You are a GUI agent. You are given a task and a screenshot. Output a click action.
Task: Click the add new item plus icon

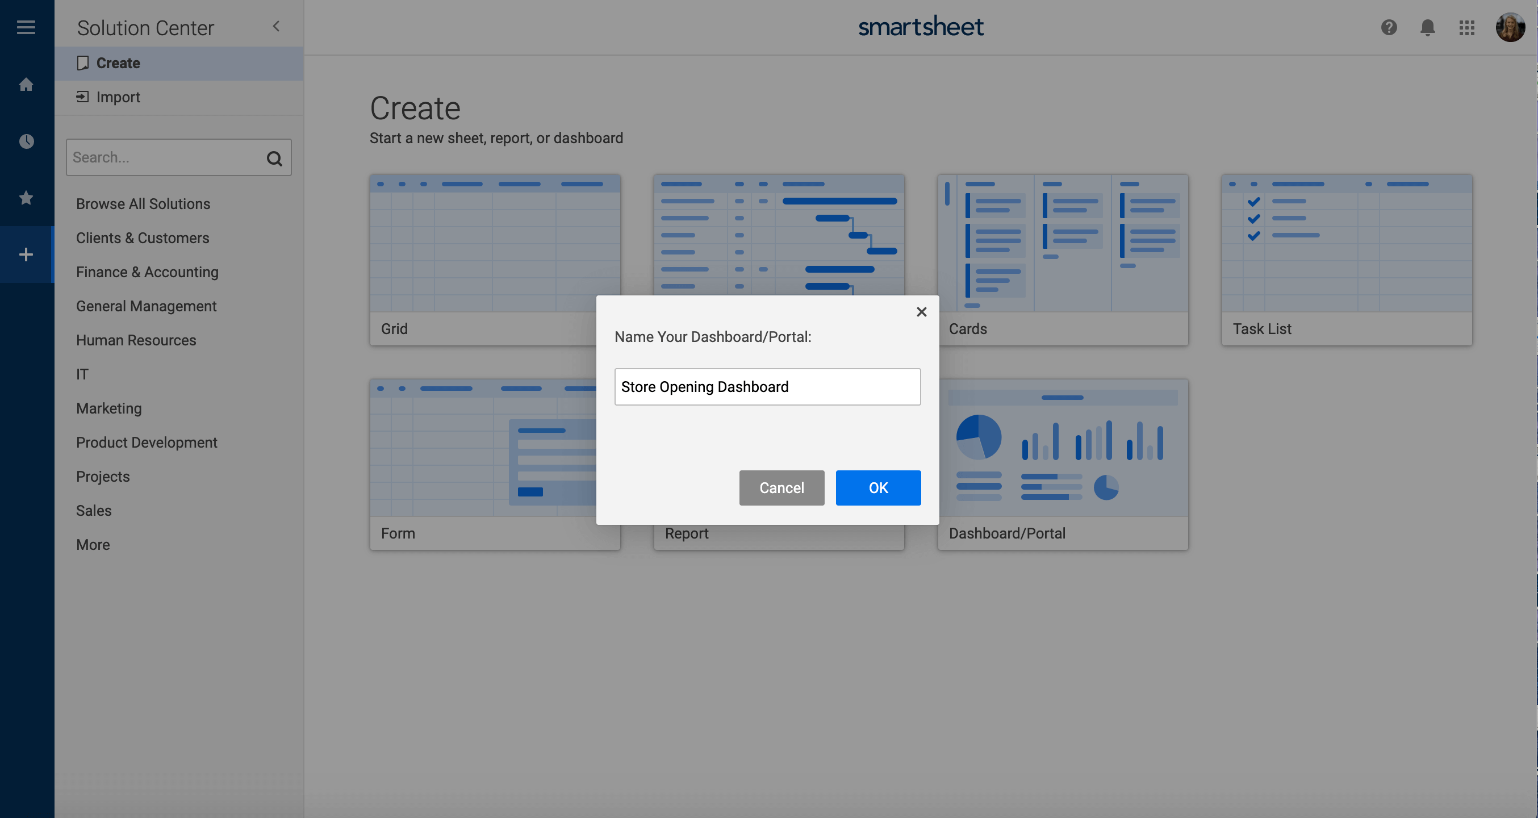pyautogui.click(x=27, y=252)
